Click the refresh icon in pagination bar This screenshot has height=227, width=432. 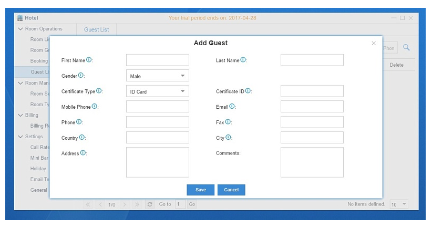click(150, 204)
